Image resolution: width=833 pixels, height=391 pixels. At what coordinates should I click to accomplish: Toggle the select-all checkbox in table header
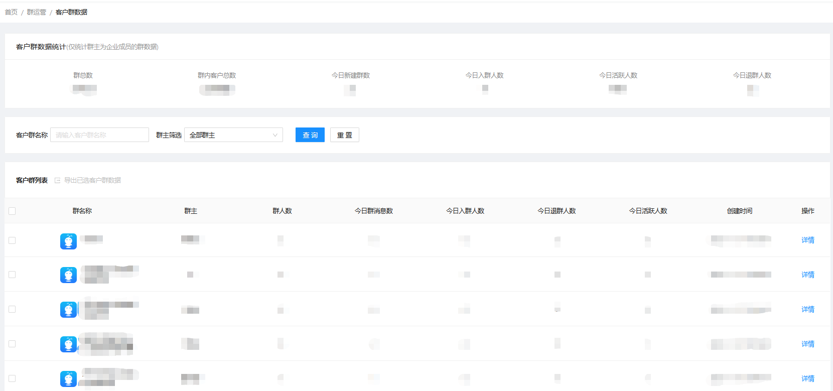tap(12, 211)
